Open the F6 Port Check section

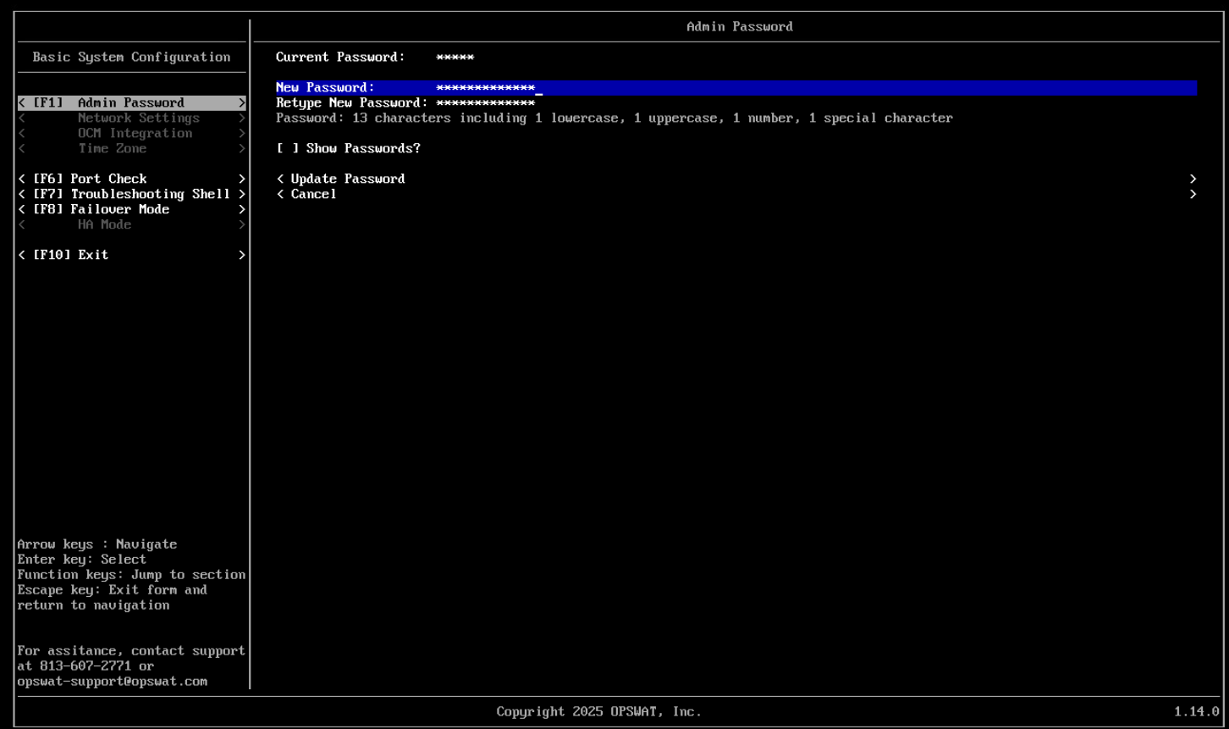(x=107, y=179)
